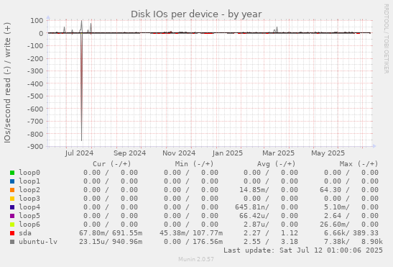Click the sda min write value '107.77m'
Image resolution: width=393 pixels, height=267 pixels.
[208, 233]
